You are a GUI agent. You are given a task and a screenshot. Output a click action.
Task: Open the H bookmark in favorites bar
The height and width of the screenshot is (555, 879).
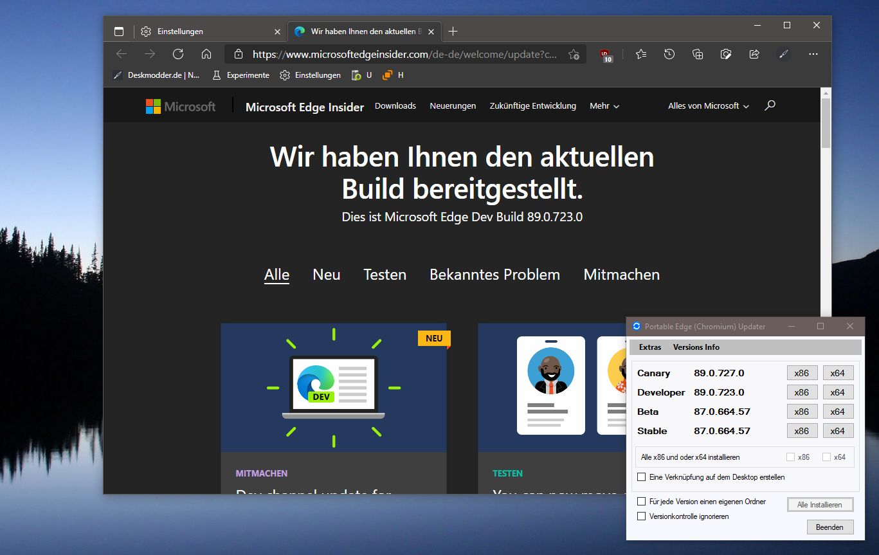click(393, 75)
